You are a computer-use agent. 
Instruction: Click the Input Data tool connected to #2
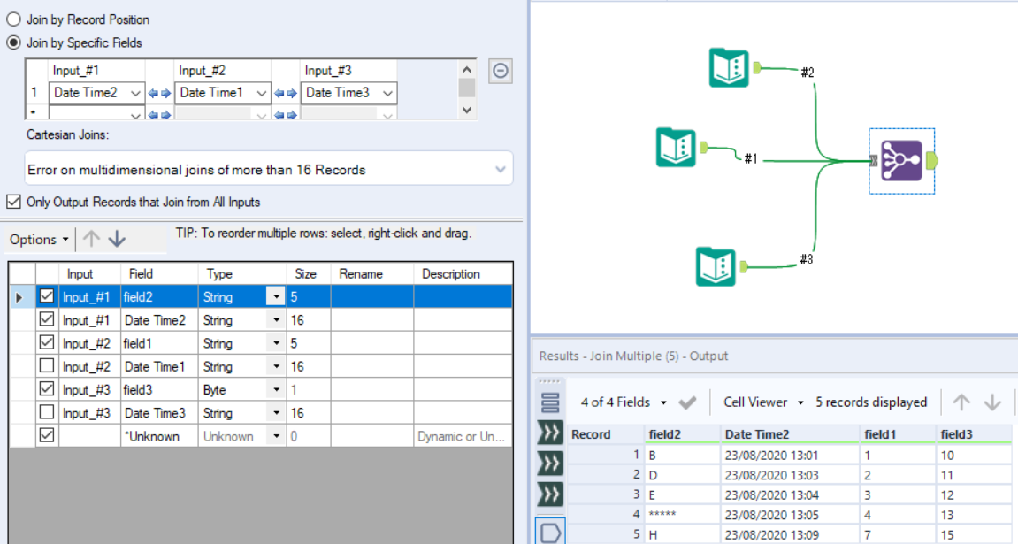point(728,66)
